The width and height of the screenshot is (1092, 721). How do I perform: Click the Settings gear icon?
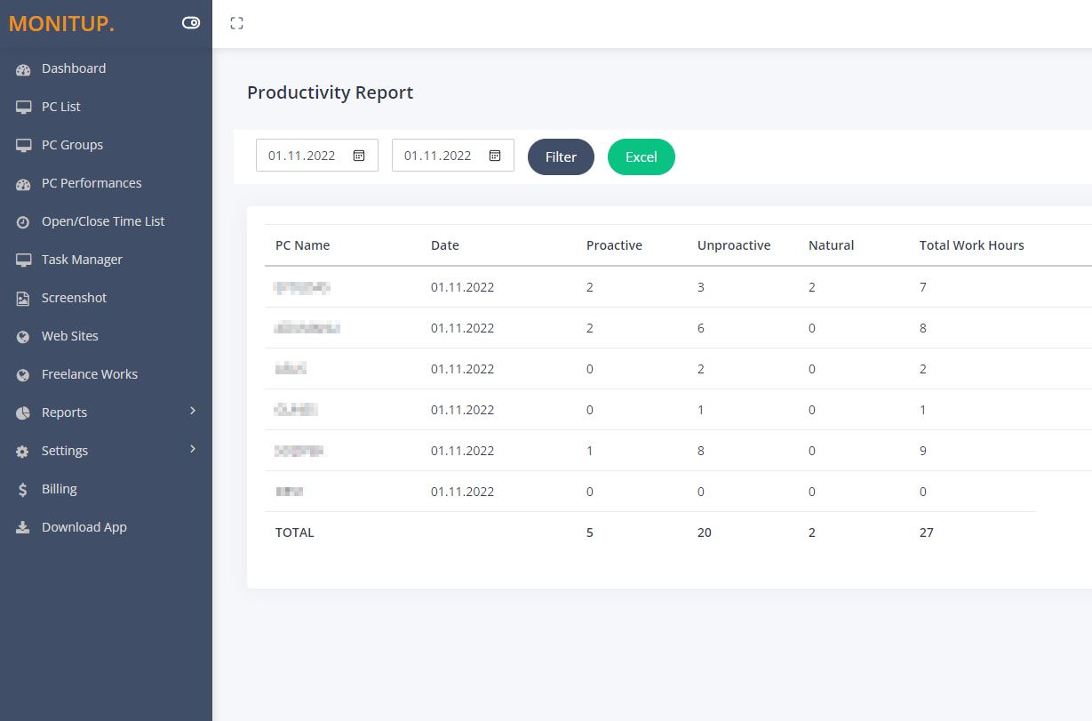click(x=23, y=452)
